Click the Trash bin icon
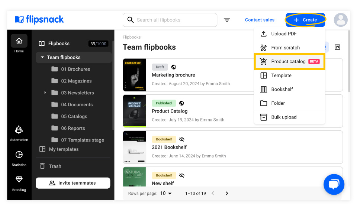Viewport: 357px width, 211px height. coord(42,166)
